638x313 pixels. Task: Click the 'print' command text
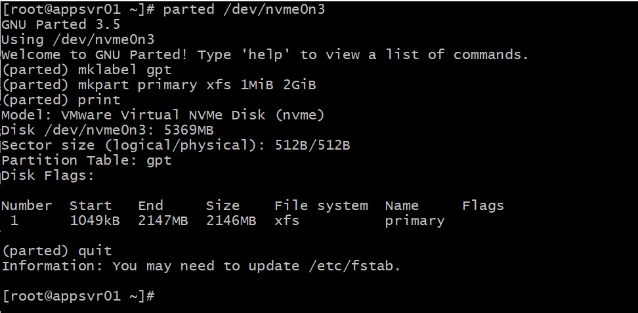click(x=99, y=100)
